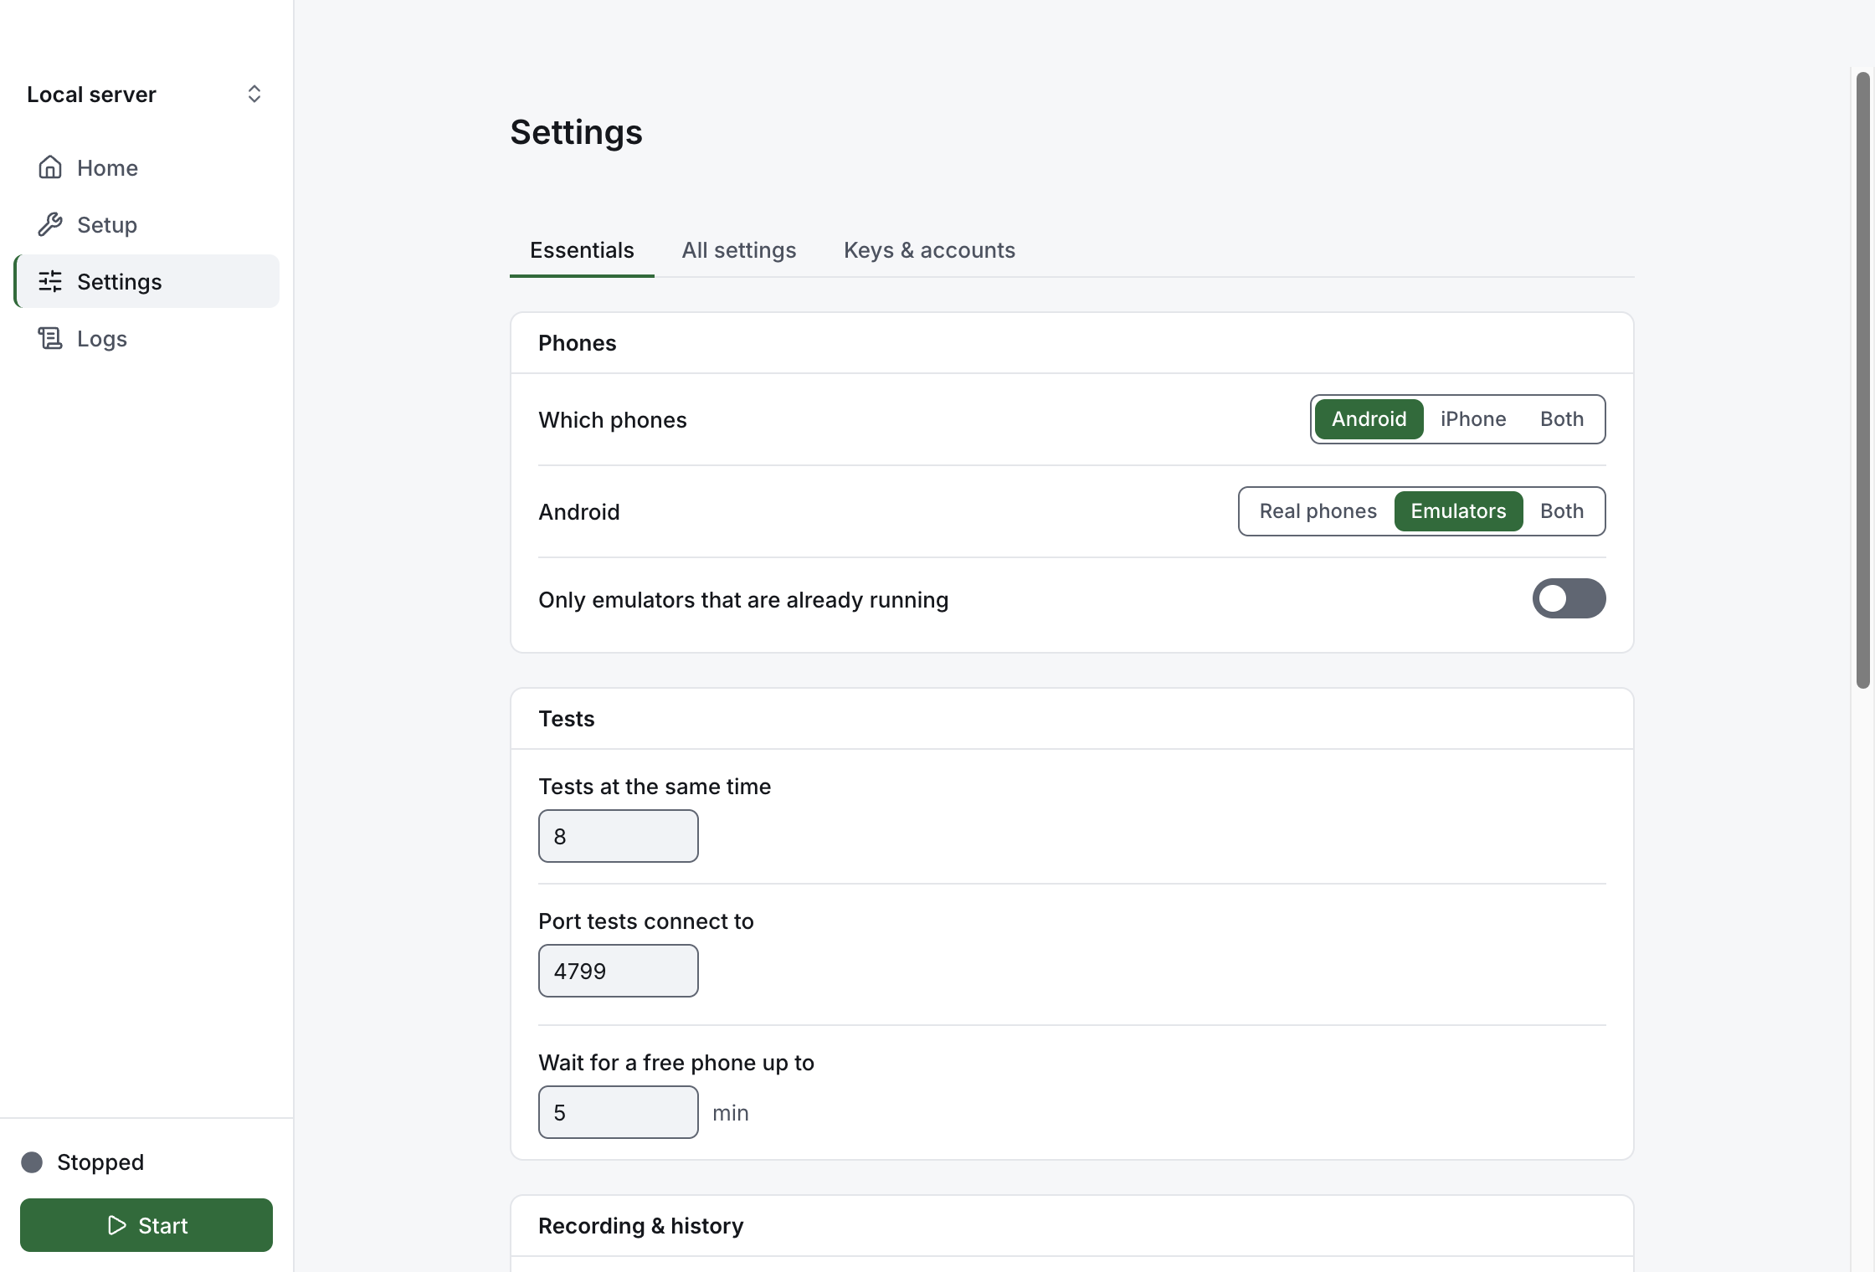Toggle only emulators already running switch
1875x1272 pixels.
(x=1569, y=598)
